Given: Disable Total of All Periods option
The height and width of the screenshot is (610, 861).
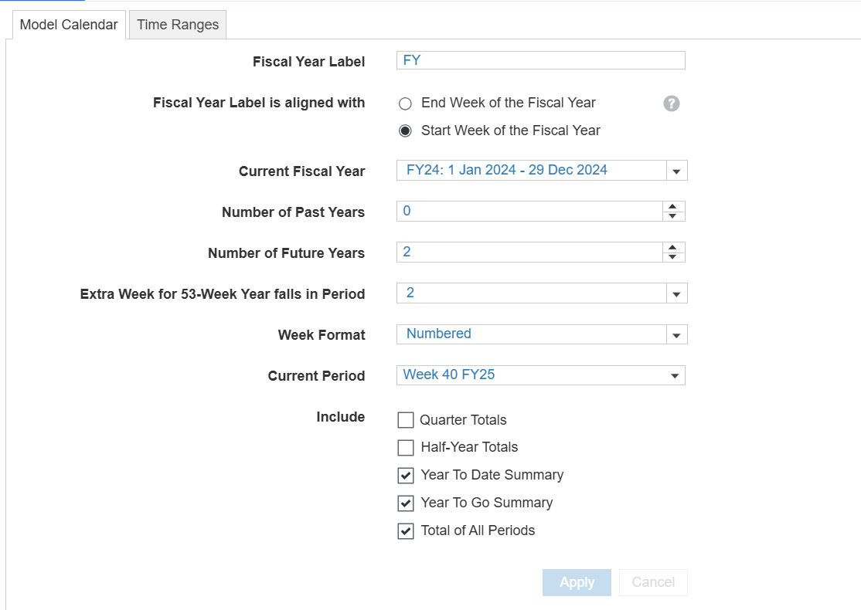Looking at the screenshot, I should pos(406,531).
